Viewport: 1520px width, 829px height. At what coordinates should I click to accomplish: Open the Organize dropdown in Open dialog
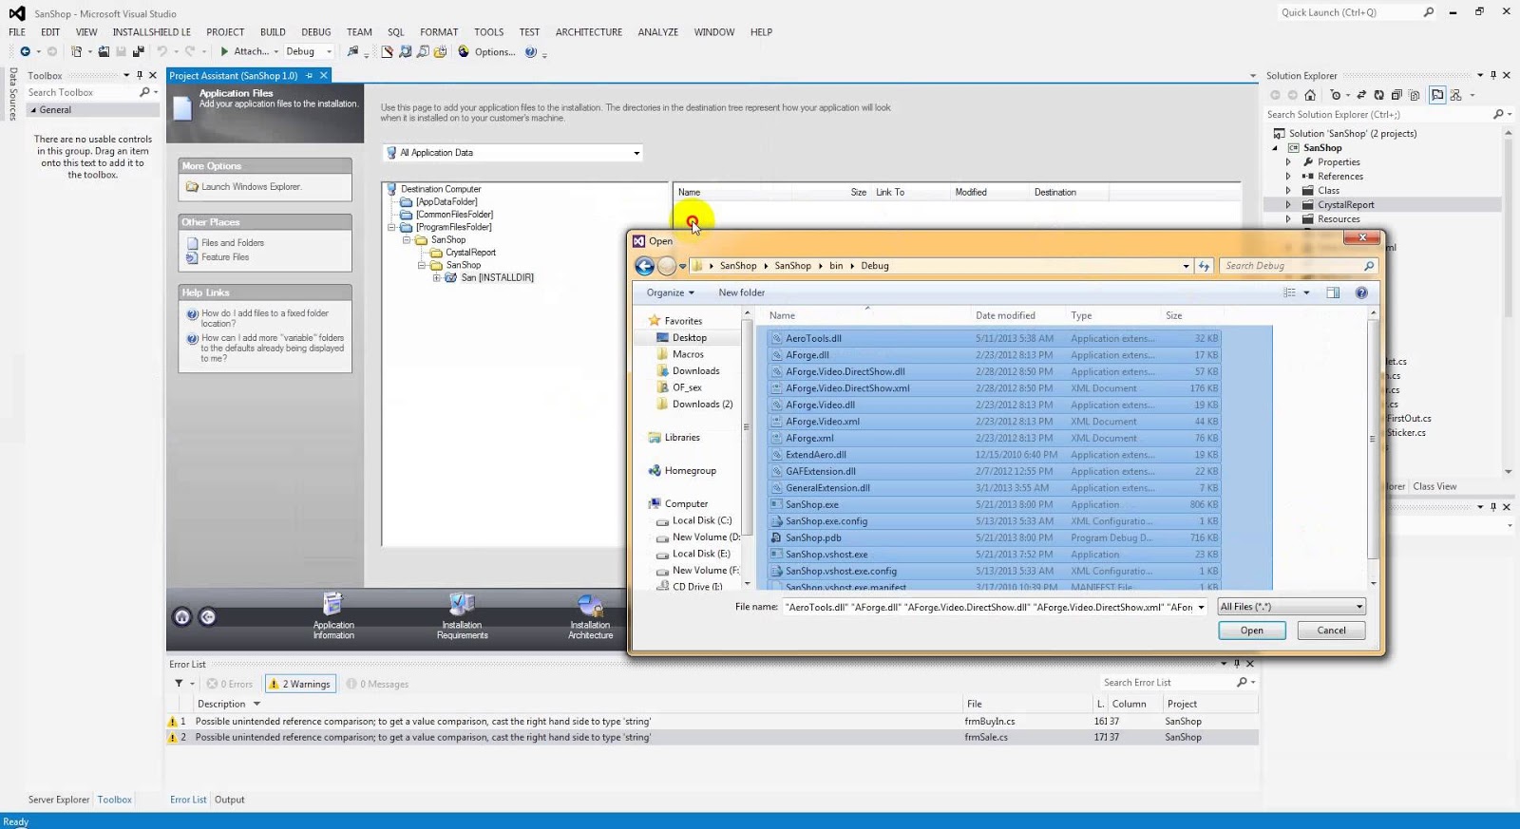[x=671, y=292]
